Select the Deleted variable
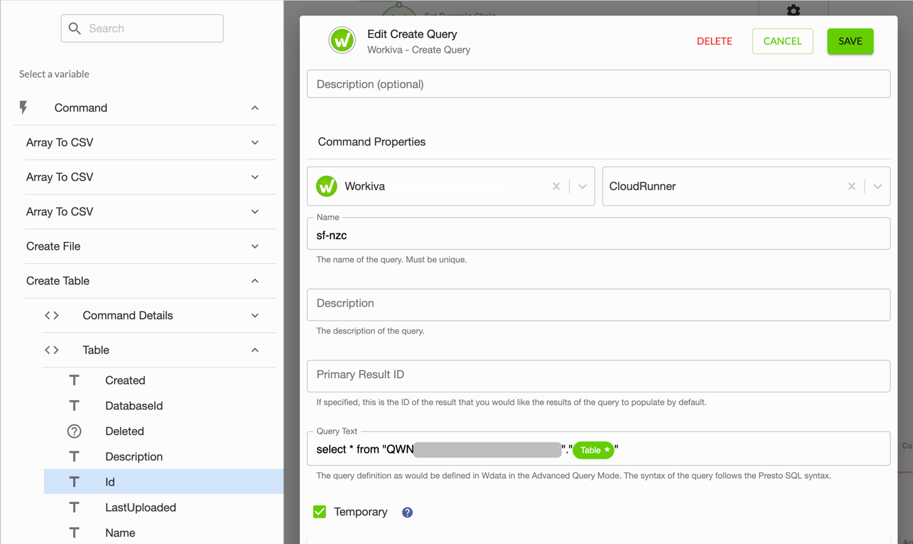This screenshot has height=544, width=913. [124, 431]
